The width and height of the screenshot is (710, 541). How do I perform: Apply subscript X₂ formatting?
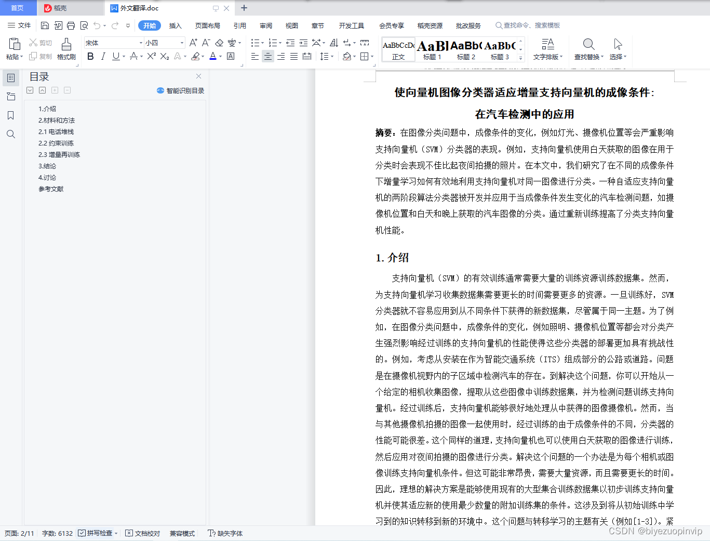pyautogui.click(x=165, y=56)
